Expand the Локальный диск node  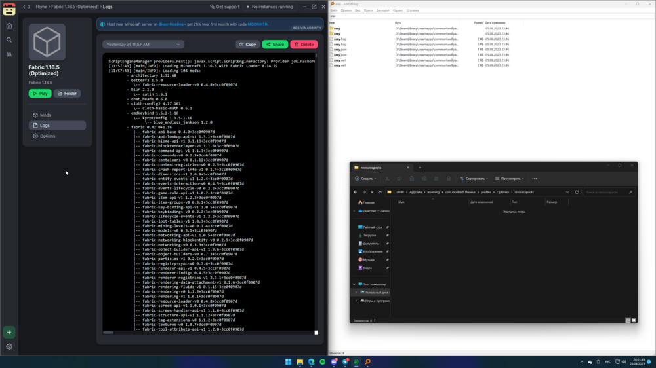click(356, 293)
